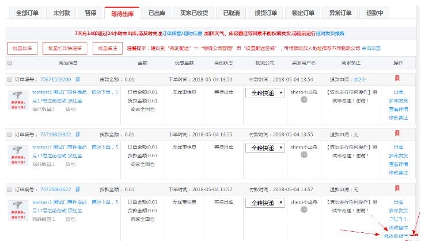Viewport: 421px width, 241px height.
Task: Click buyer avatar icon in first order row
Action: click(304, 100)
